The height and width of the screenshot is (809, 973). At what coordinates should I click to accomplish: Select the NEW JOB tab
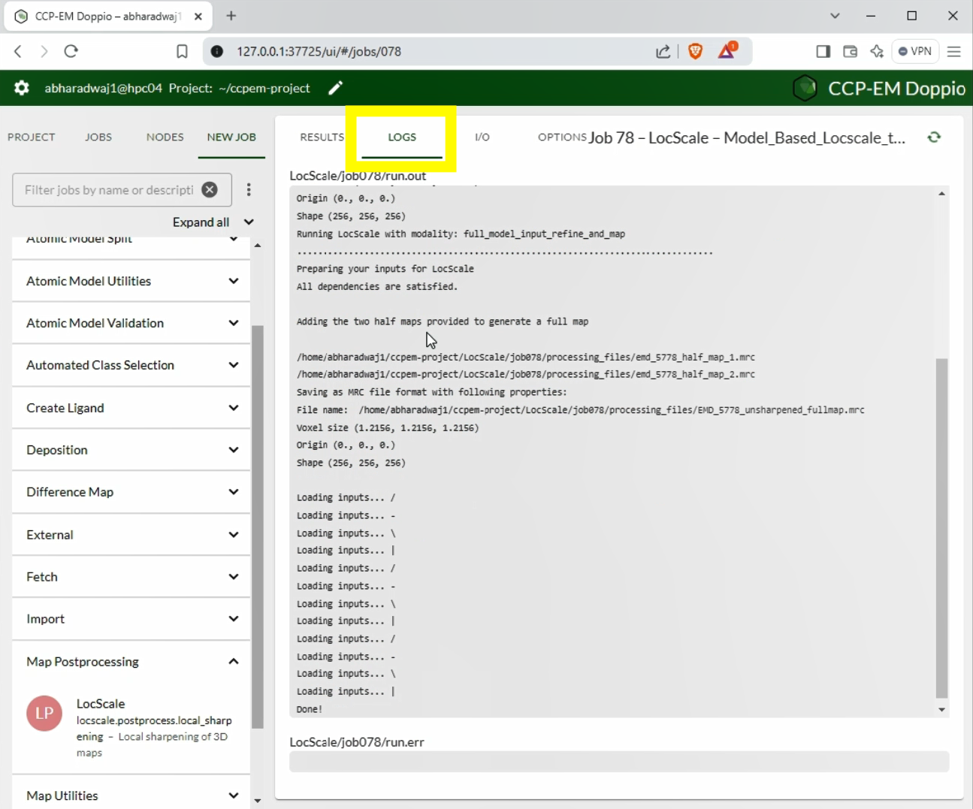coord(231,137)
